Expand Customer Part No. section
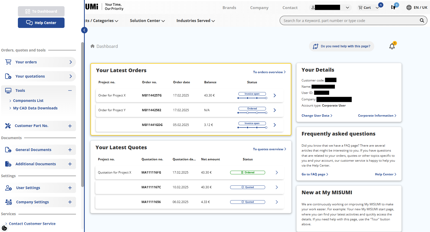The image size is (430, 232). click(70, 126)
